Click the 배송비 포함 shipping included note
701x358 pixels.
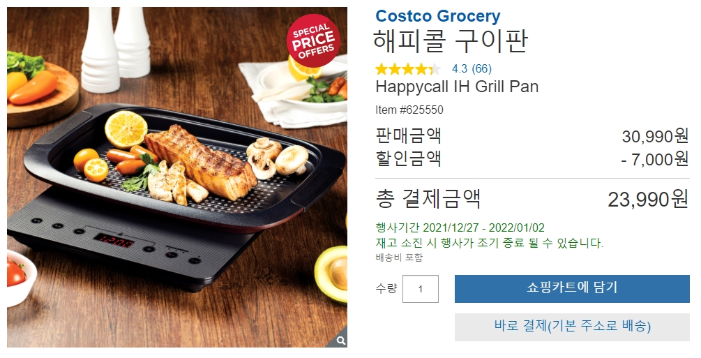click(399, 258)
